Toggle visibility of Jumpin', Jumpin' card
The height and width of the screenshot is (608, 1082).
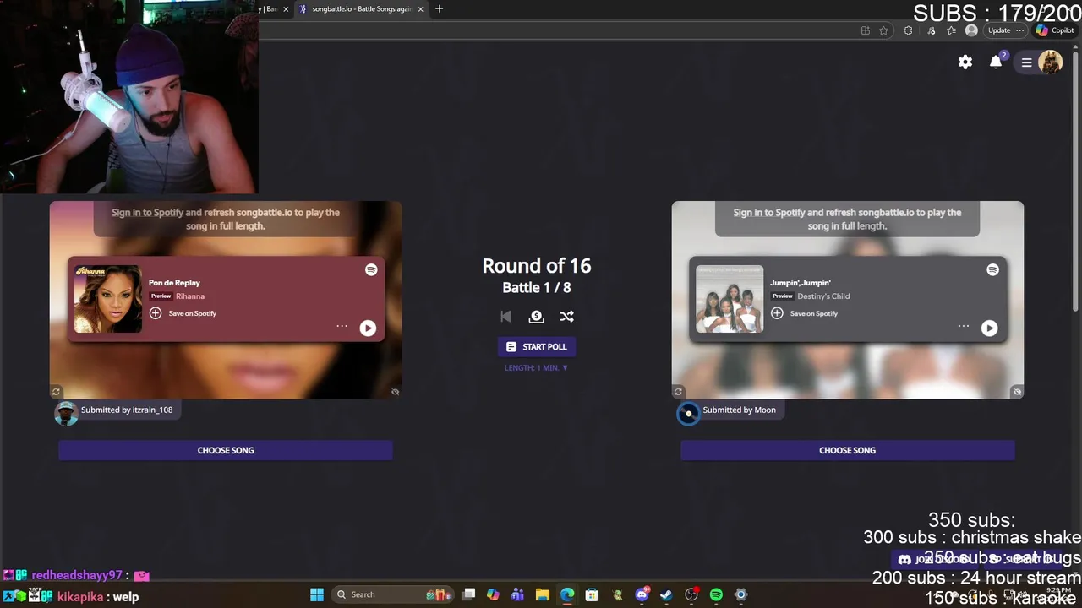click(x=1017, y=392)
